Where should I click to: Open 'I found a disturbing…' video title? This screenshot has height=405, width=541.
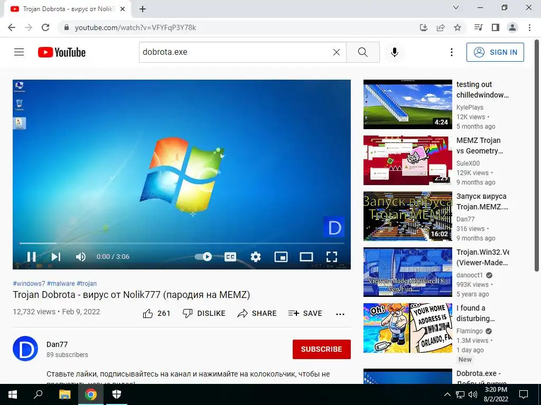tap(475, 313)
